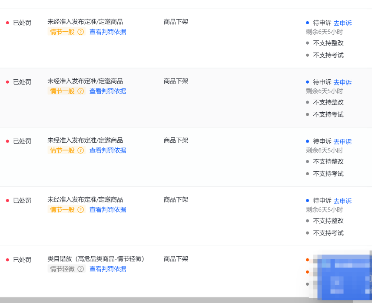
Task: Open 查看判罚依据 in the first row
Action: pos(108,32)
